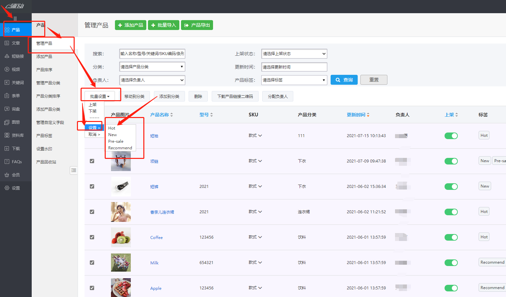Click the 添加产品 button
Image resolution: width=506 pixels, height=297 pixels.
[x=130, y=25]
